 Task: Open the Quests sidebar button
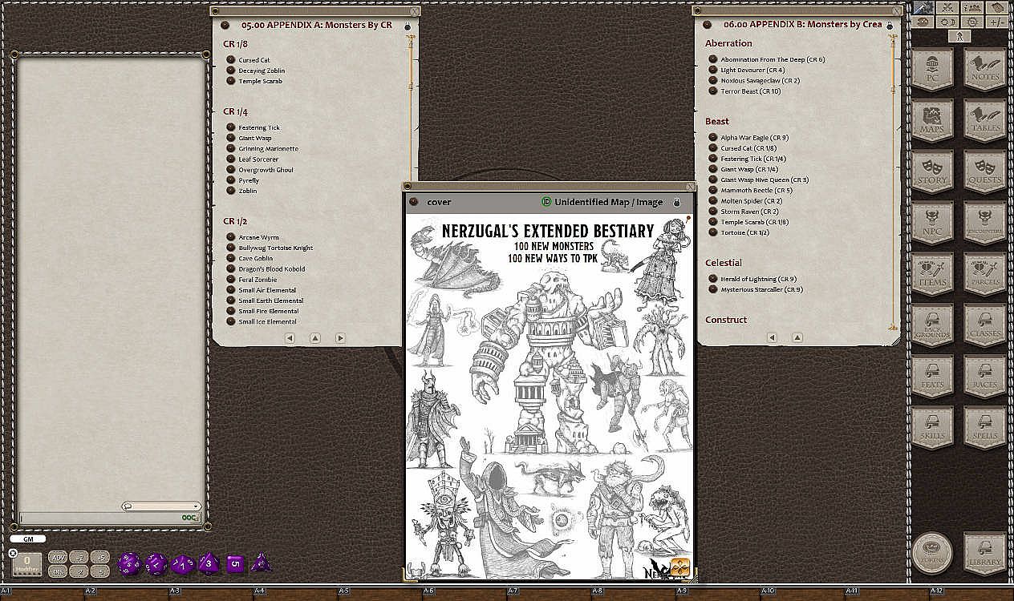(984, 172)
